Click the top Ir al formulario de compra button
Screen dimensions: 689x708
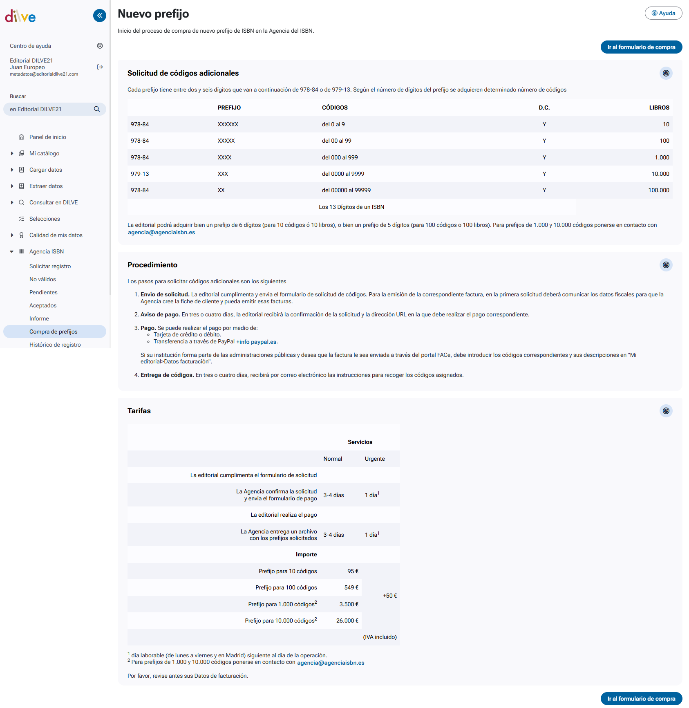[x=641, y=47]
